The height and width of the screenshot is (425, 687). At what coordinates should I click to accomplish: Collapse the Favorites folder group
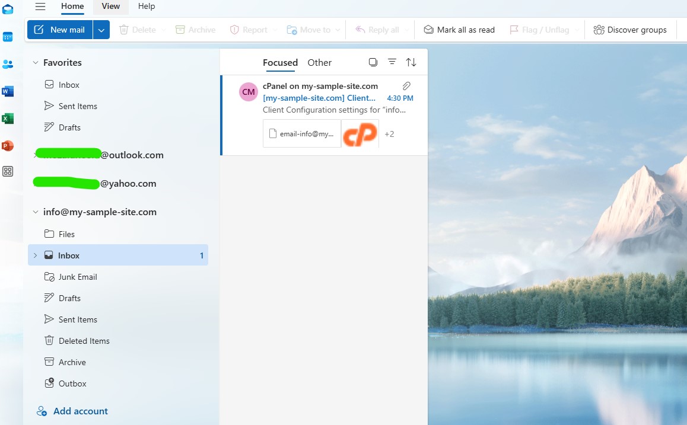[36, 63]
